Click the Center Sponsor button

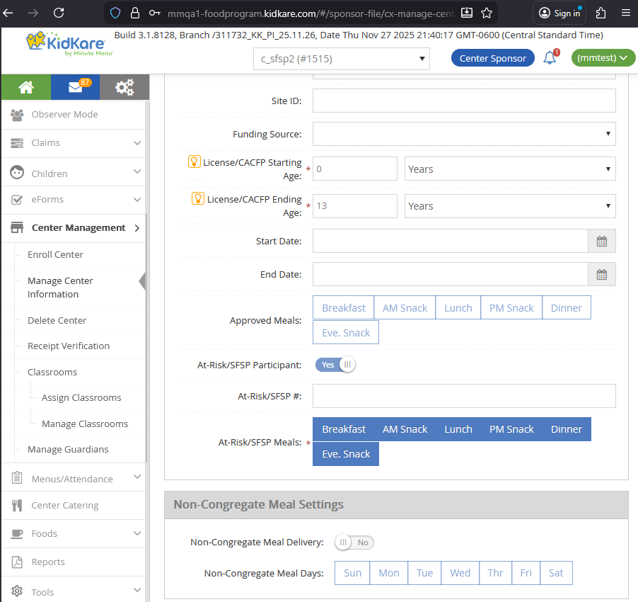[492, 58]
